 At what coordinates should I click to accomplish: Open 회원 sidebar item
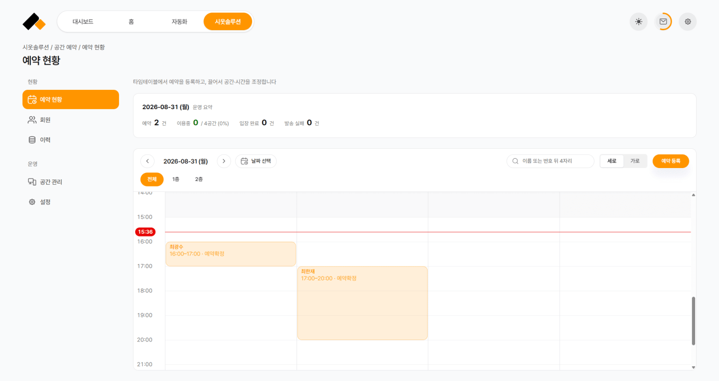tap(71, 120)
